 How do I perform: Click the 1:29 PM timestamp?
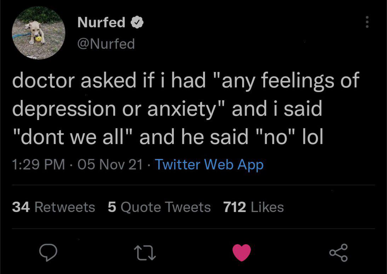[x=38, y=164]
